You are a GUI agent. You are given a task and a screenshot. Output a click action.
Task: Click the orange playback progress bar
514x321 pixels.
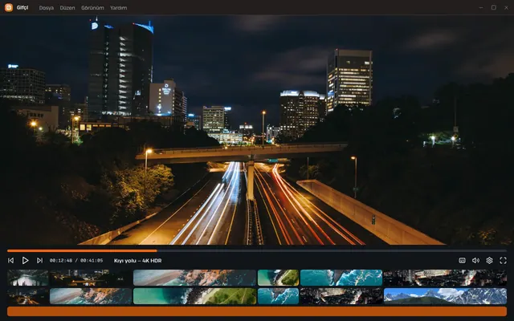tap(82, 251)
